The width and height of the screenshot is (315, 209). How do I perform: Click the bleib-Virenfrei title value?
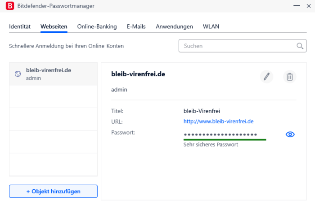[202, 111]
